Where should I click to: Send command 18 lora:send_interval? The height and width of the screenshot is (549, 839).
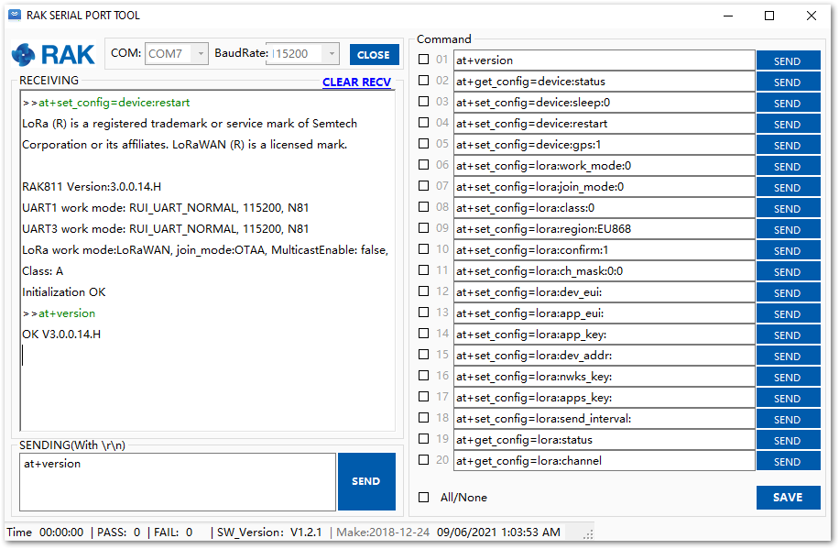coord(789,420)
